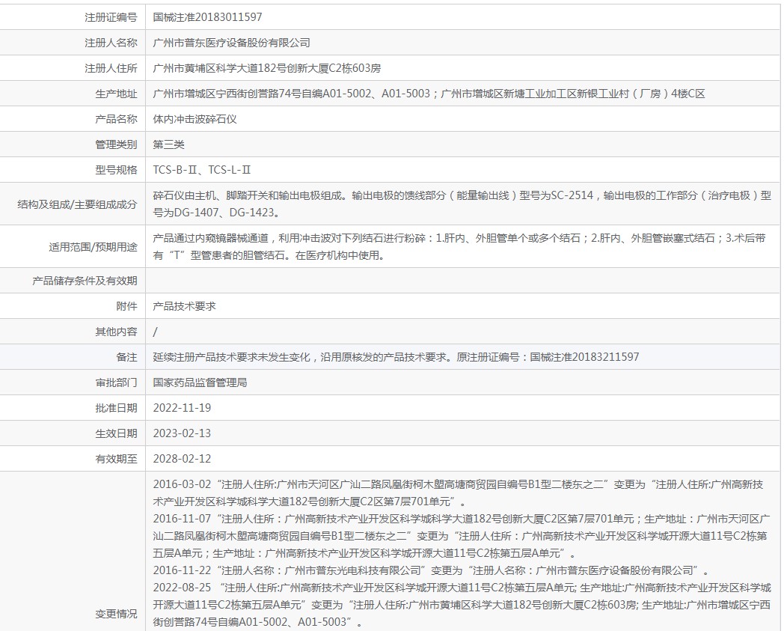This screenshot has height=631, width=784.
Task: Select address 广州市黄埔区科学大道182号创新大厦C2栋603房
Action: 267,69
